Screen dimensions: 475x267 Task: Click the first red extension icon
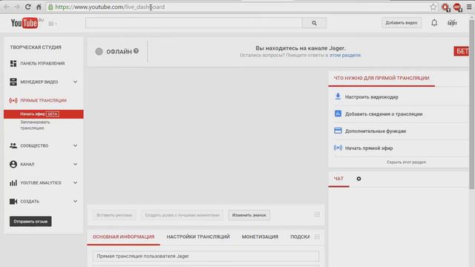[x=445, y=7]
